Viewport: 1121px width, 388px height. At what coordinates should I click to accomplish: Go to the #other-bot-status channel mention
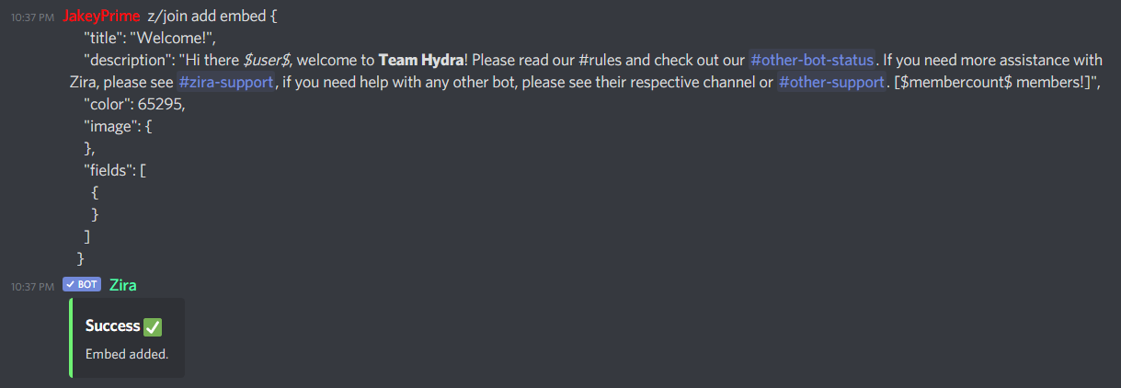tap(810, 61)
